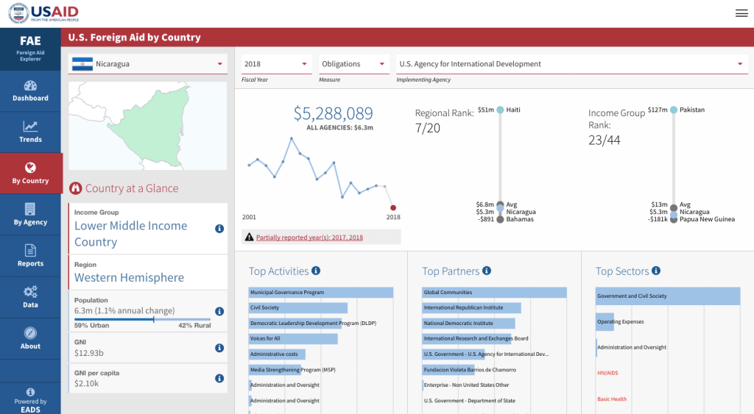This screenshot has width=754, height=414.
Task: Show GNI per capita info icon
Action: tap(219, 379)
